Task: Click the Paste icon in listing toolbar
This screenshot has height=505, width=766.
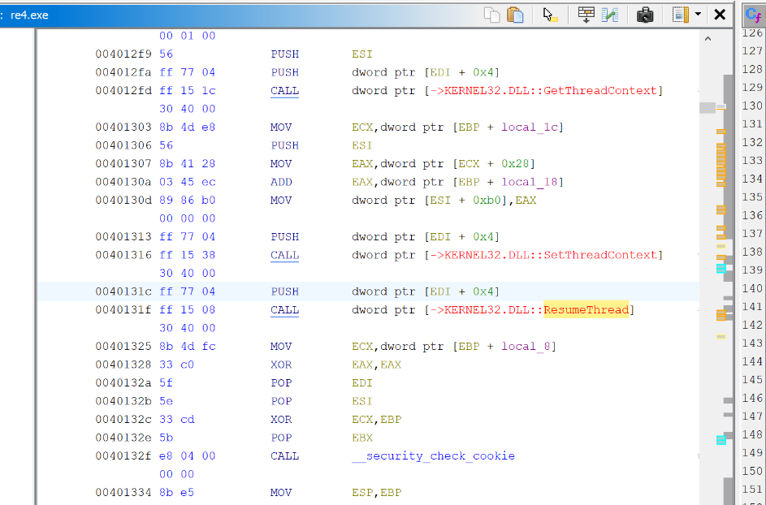Action: [x=515, y=15]
